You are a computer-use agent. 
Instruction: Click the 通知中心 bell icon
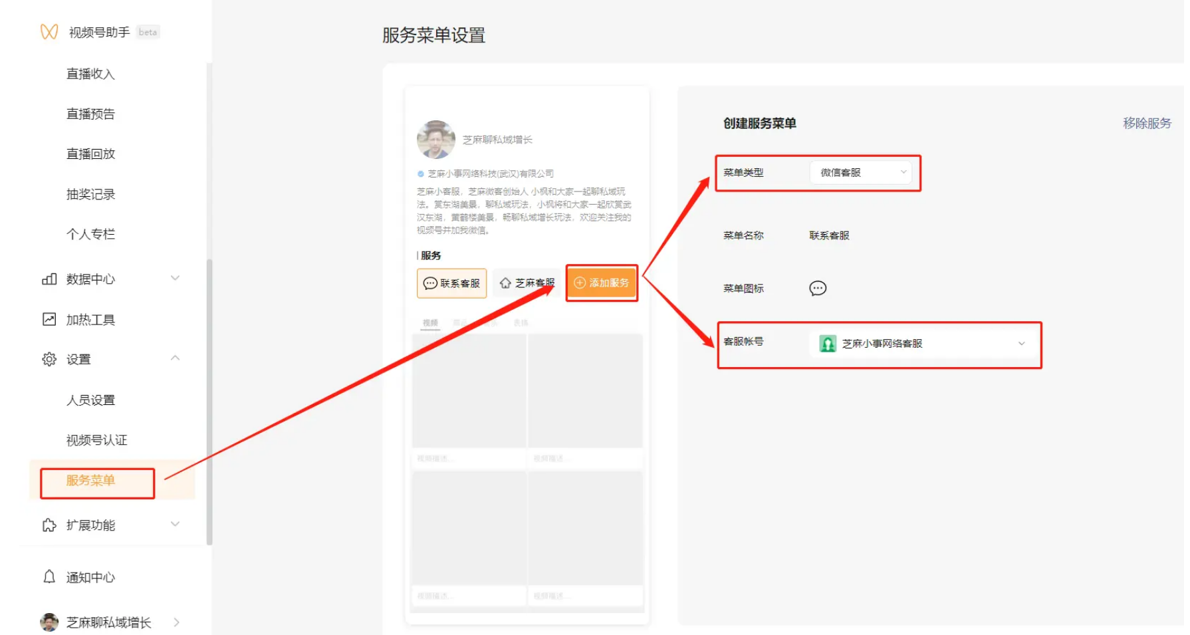[x=49, y=576]
